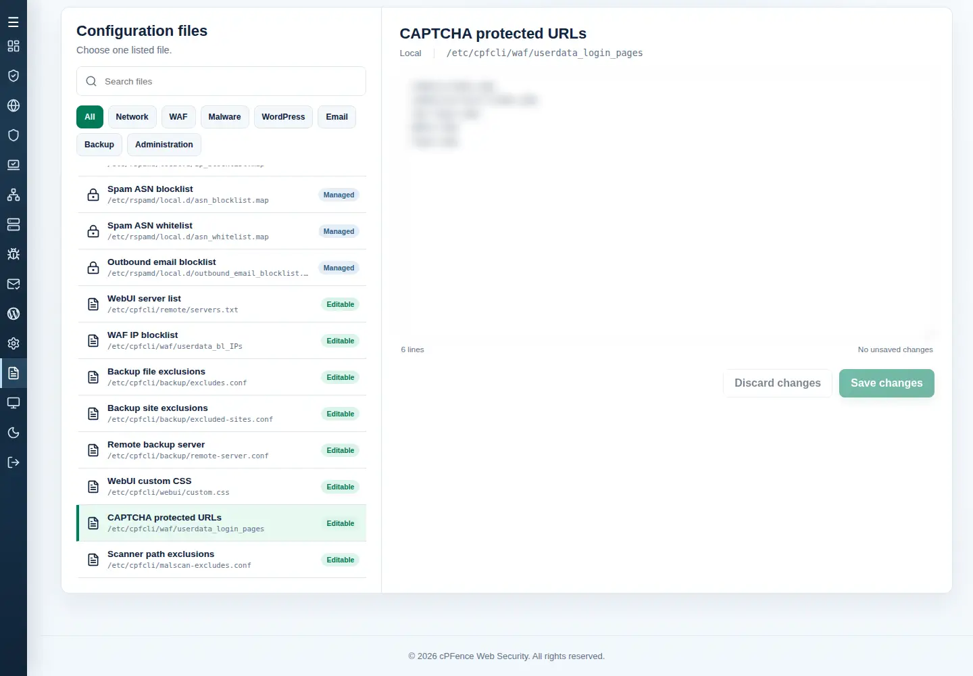Click the Editable badge on Scanner path exclusions
Viewport: 973px width, 676px height.
click(x=340, y=560)
